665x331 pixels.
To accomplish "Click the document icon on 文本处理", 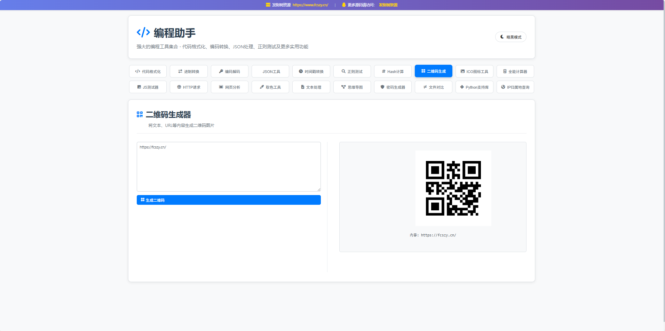I will 303,87.
